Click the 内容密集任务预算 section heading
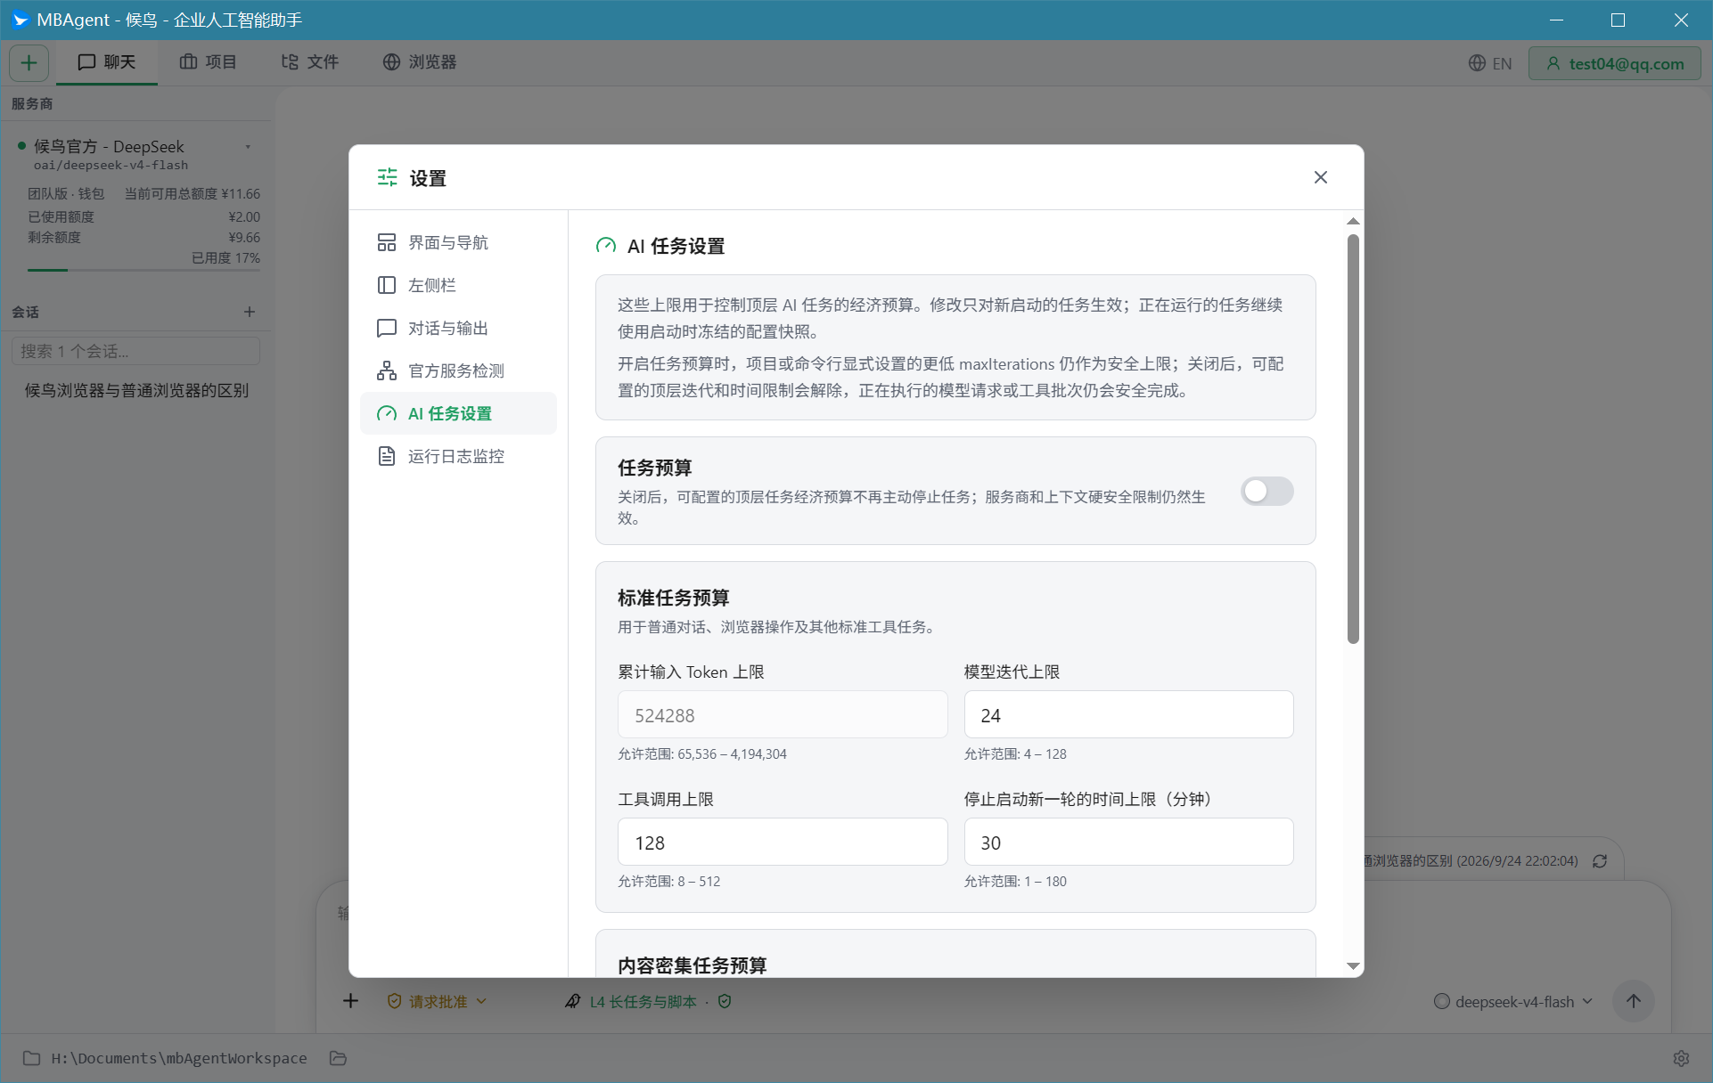 pyautogui.click(x=693, y=965)
